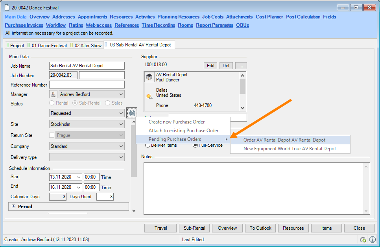Click the manager person icon
Viewport: 380px width, 247px height.
tap(53, 94)
